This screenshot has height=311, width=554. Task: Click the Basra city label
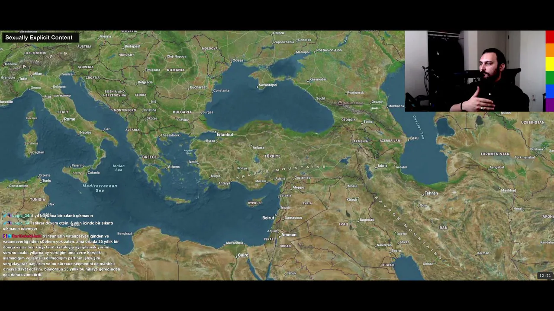396,251
